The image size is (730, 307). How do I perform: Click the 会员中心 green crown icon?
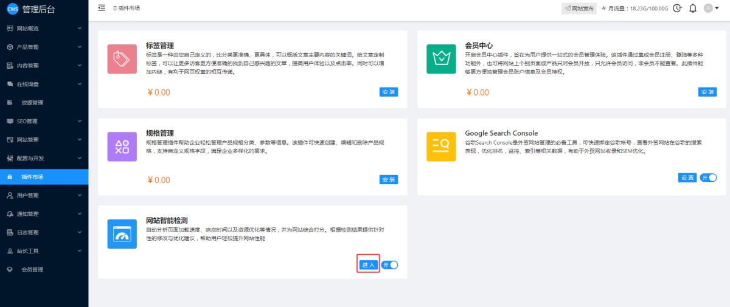(x=441, y=59)
